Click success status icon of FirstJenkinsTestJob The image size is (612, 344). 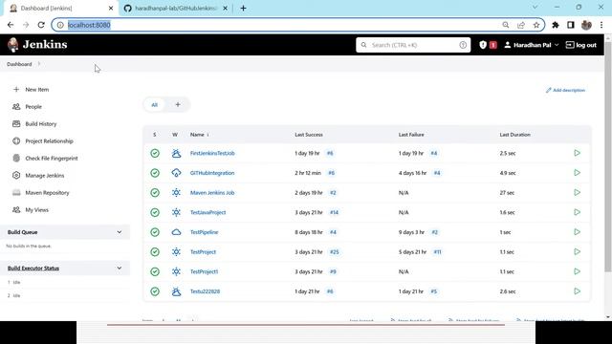tap(155, 153)
